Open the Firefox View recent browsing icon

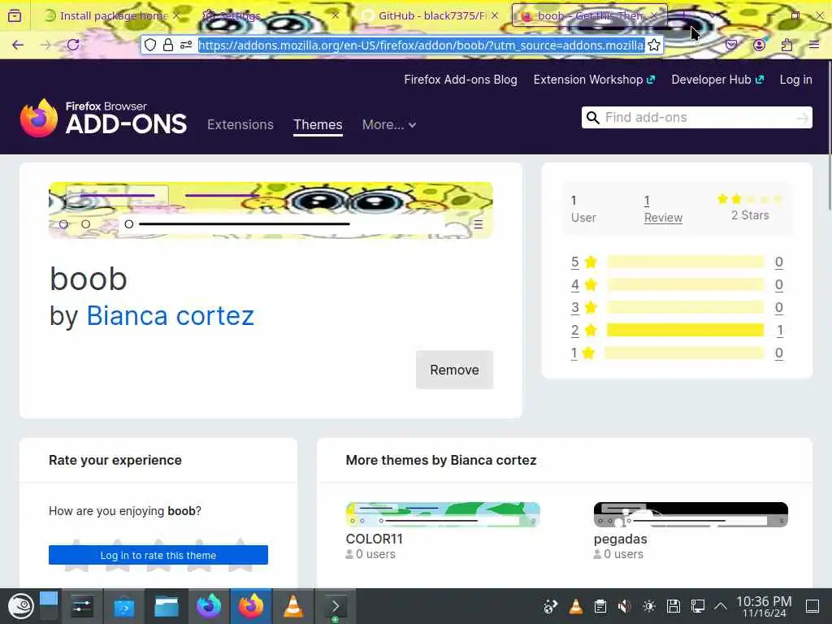(x=15, y=16)
